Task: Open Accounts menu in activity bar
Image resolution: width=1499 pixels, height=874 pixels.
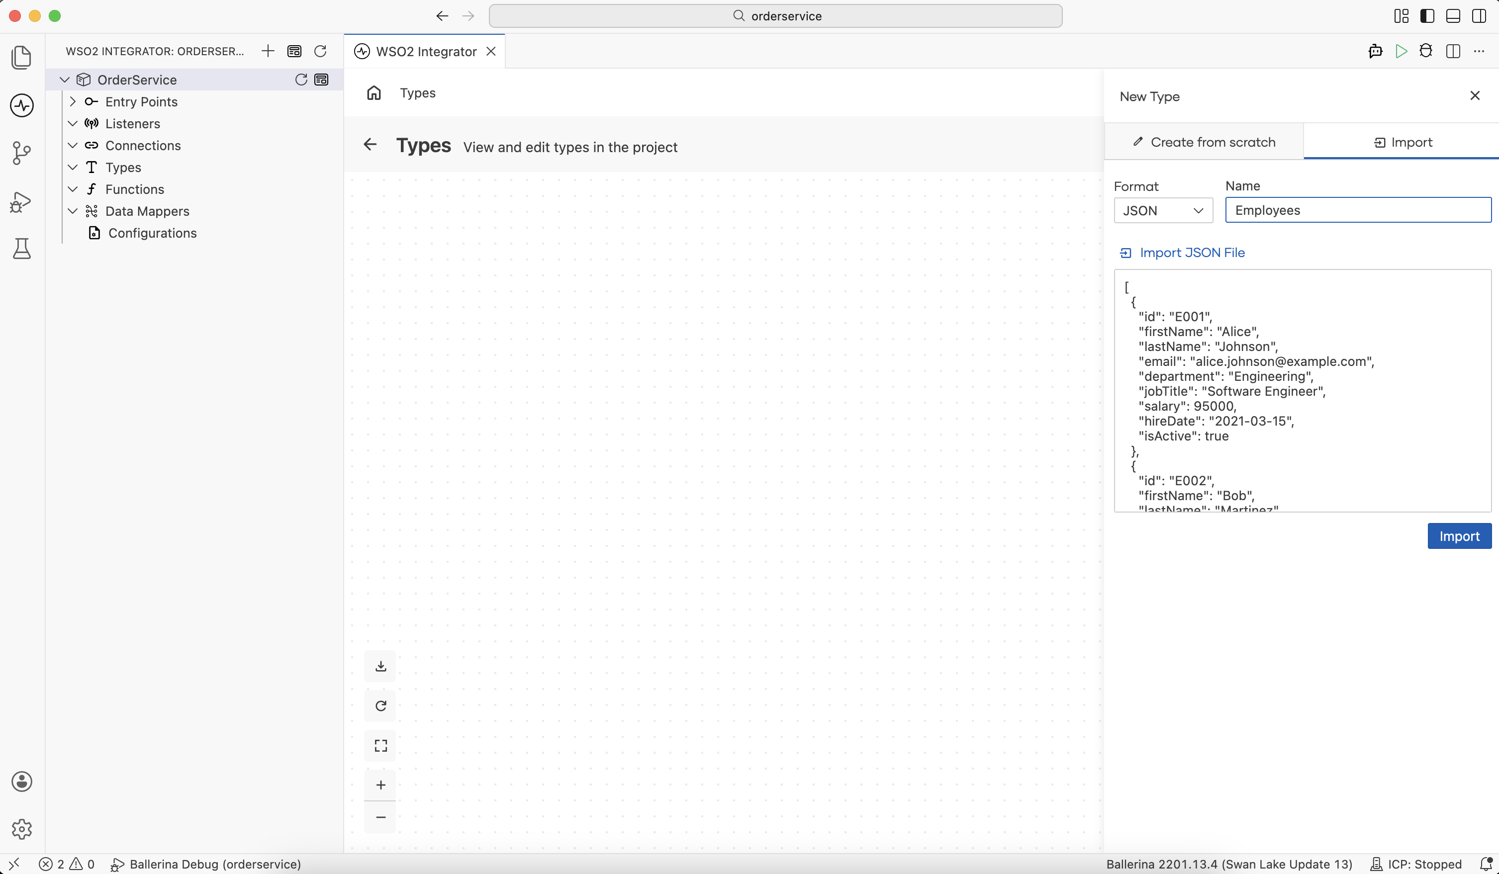Action: click(21, 781)
